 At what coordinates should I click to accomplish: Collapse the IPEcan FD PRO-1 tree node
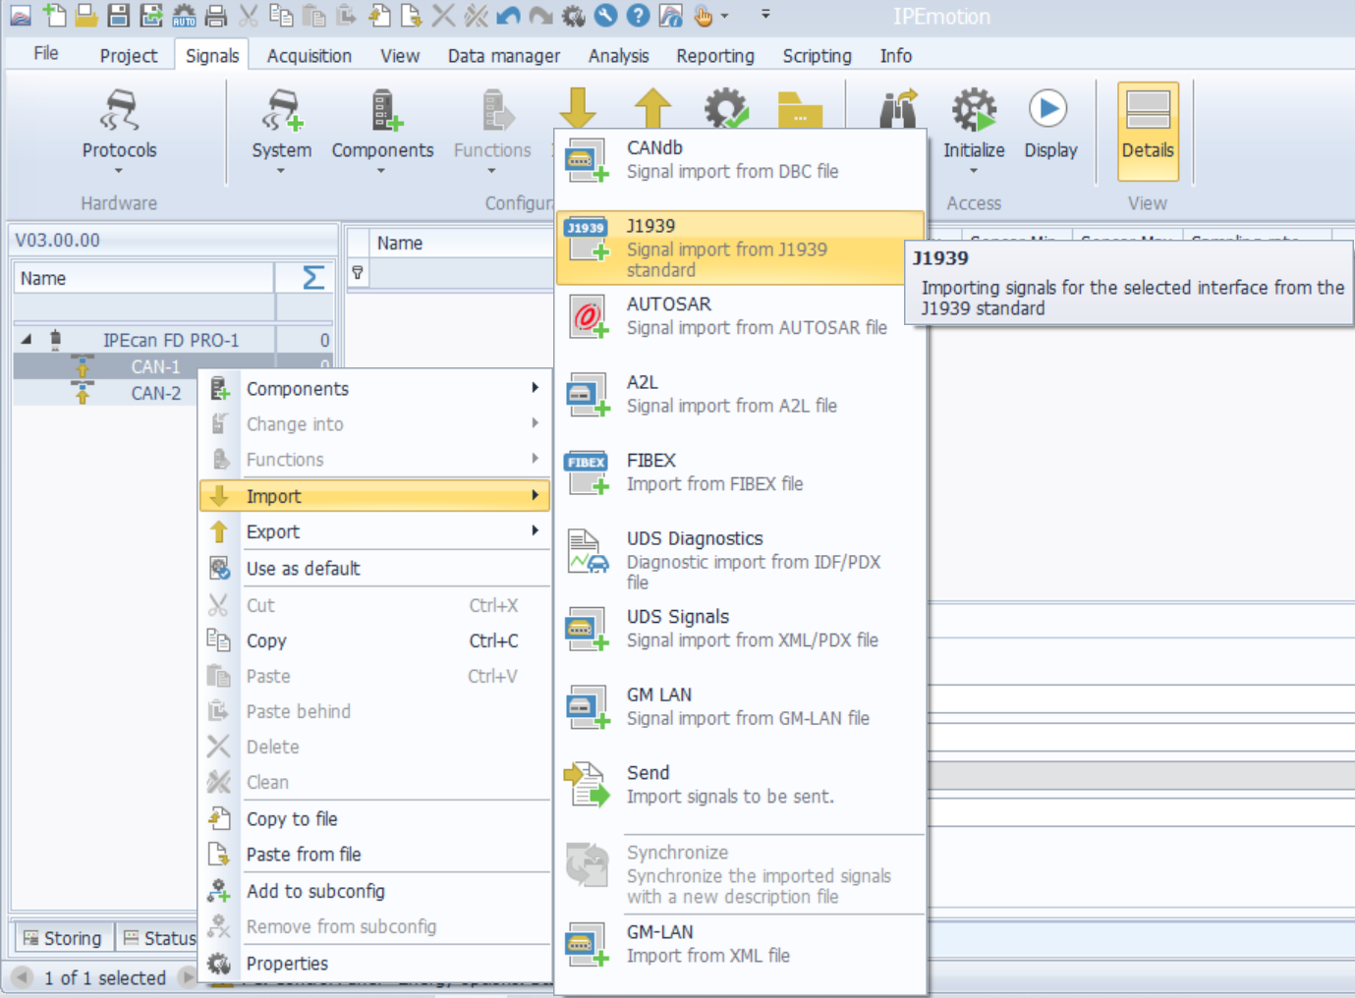27,340
